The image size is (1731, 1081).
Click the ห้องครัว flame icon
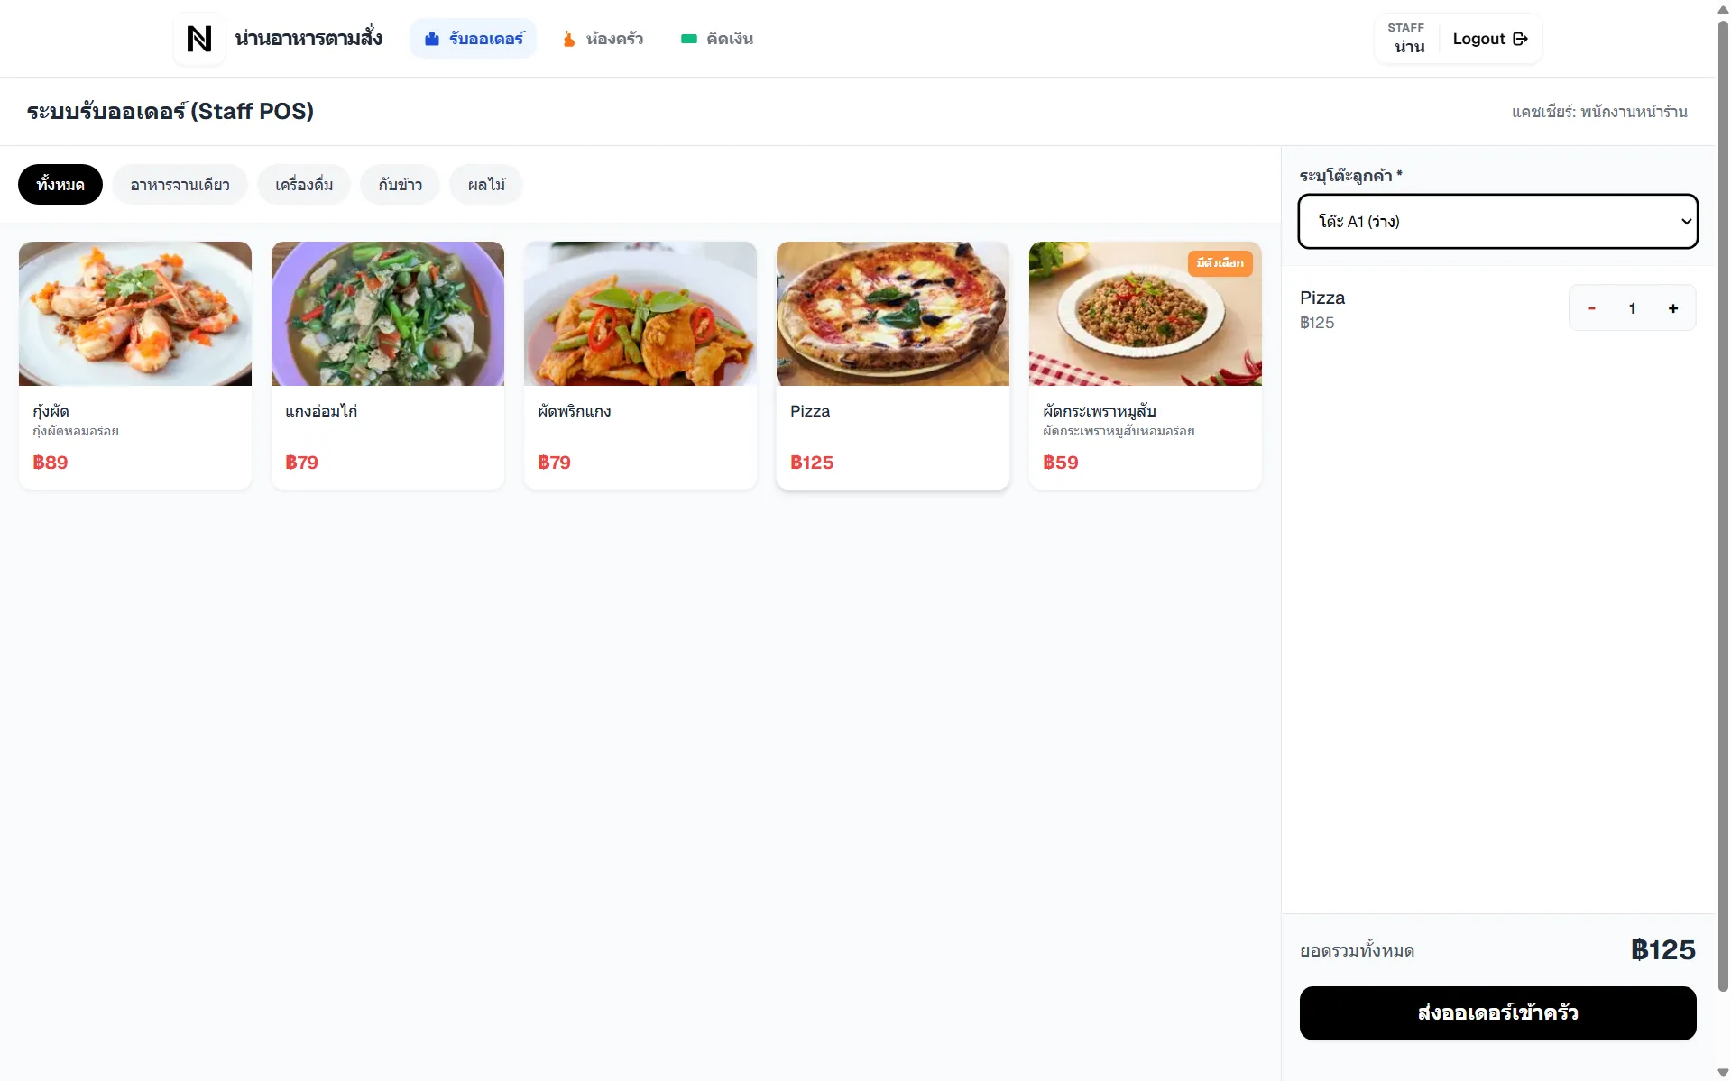[569, 39]
